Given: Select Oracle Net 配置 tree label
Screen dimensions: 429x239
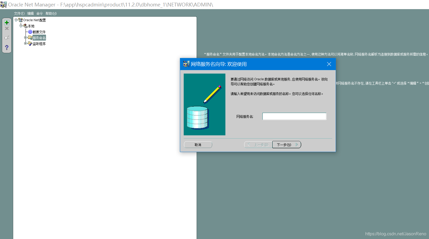Looking at the screenshot, I should coord(34,20).
